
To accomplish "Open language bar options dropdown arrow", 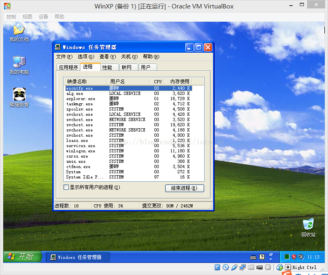I will 271,259.
